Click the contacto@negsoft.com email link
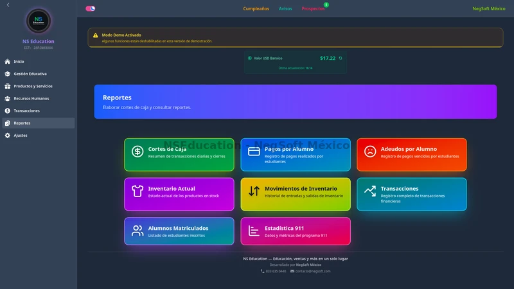The image size is (514, 289). point(313,271)
